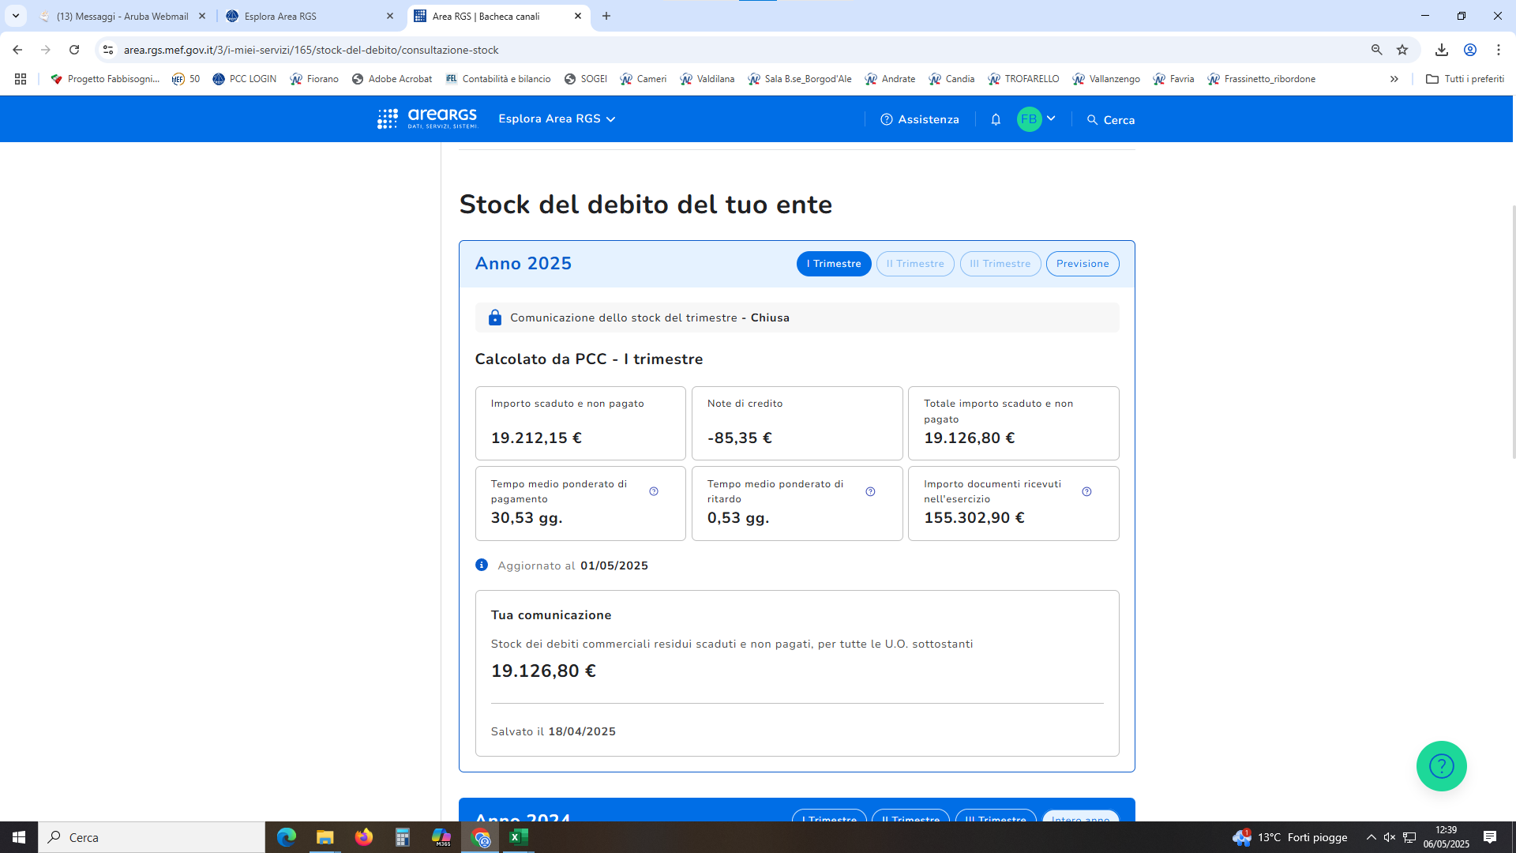Image resolution: width=1516 pixels, height=853 pixels.
Task: Select I Trimestre for Anno 2025
Action: click(833, 264)
